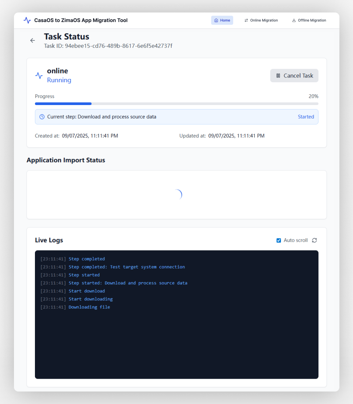Switch to Online Migration tab
This screenshot has width=353, height=404.
coord(261,20)
